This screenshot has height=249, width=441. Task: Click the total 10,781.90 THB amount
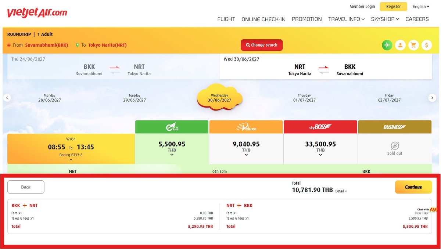(312, 190)
